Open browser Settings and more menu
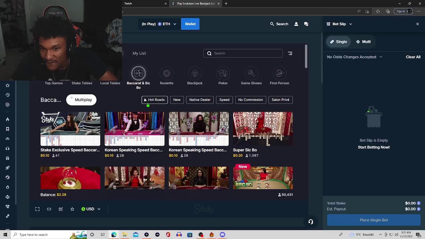Screen dimensions: 425x239 click(x=419, y=11)
